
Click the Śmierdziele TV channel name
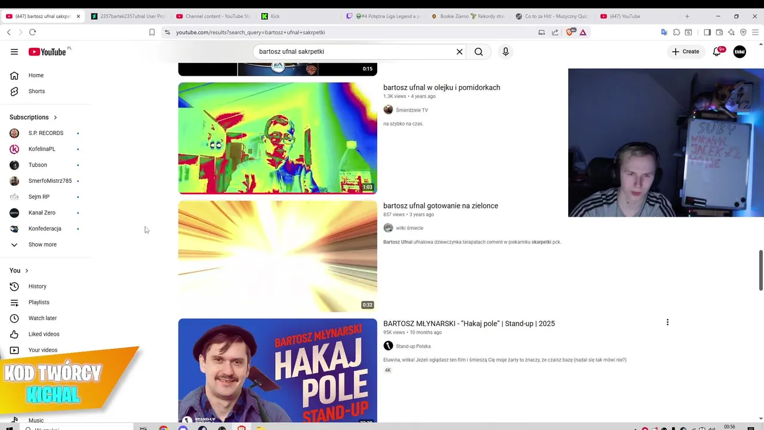point(412,110)
